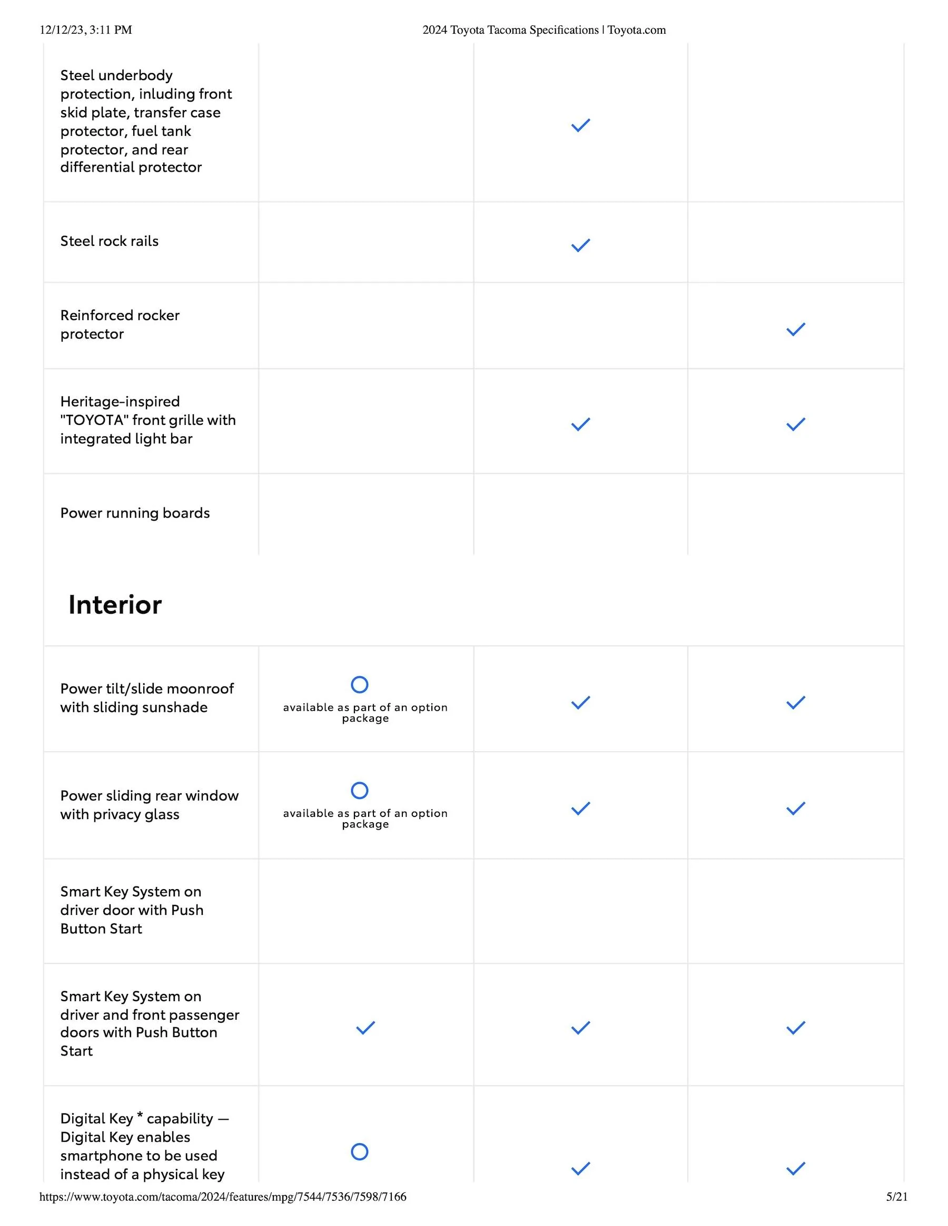Click checkmark for Steel underbody protection row

click(x=580, y=126)
